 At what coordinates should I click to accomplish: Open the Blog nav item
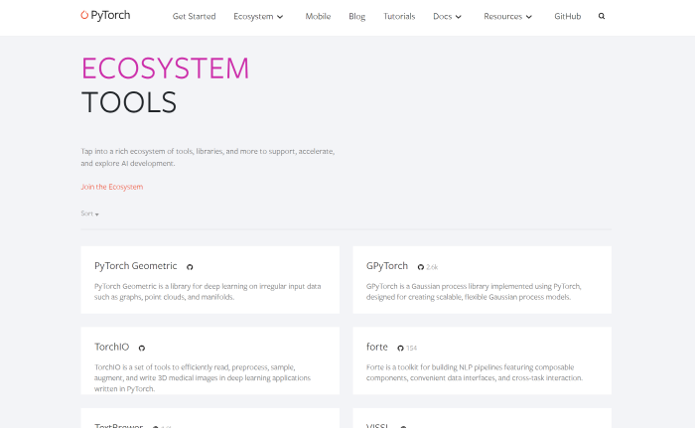356,17
